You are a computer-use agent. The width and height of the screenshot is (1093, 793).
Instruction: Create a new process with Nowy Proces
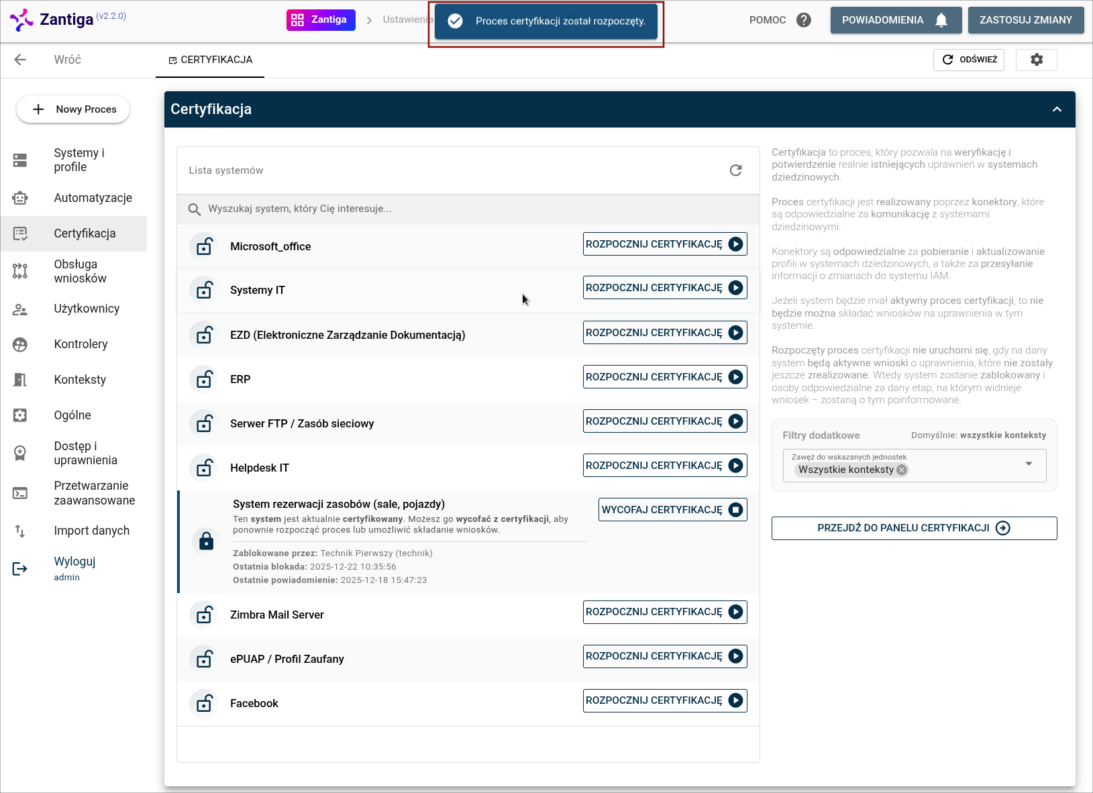click(73, 109)
